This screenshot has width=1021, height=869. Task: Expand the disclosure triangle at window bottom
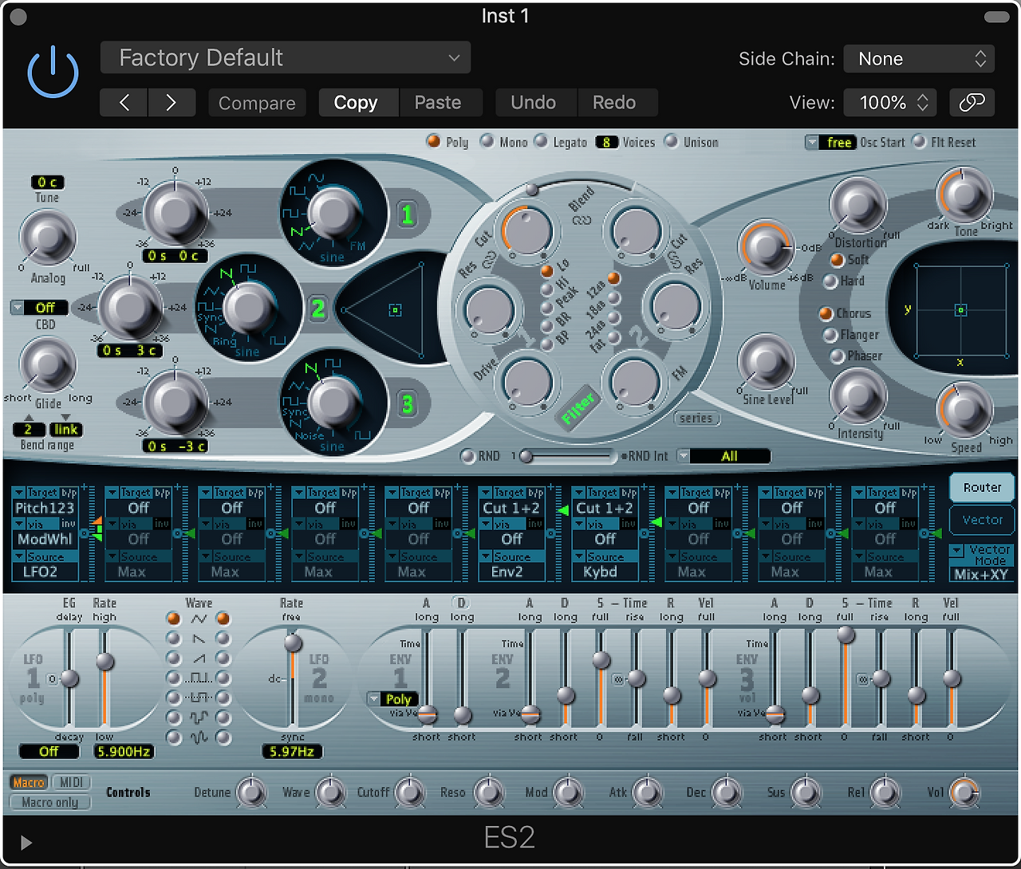tap(26, 842)
